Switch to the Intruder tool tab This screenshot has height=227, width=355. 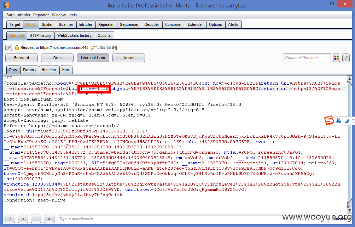tap(86, 24)
